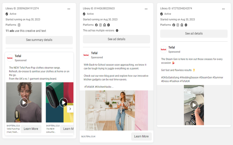233x145 pixels.
Task: Click Learn More under The NEW colourful item
Action: tap(67, 129)
